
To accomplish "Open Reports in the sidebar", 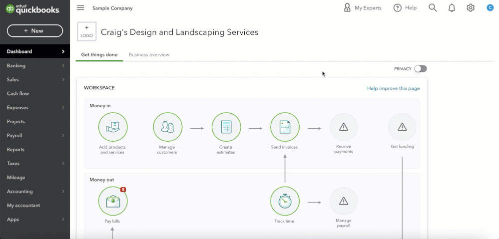I will tap(16, 149).
